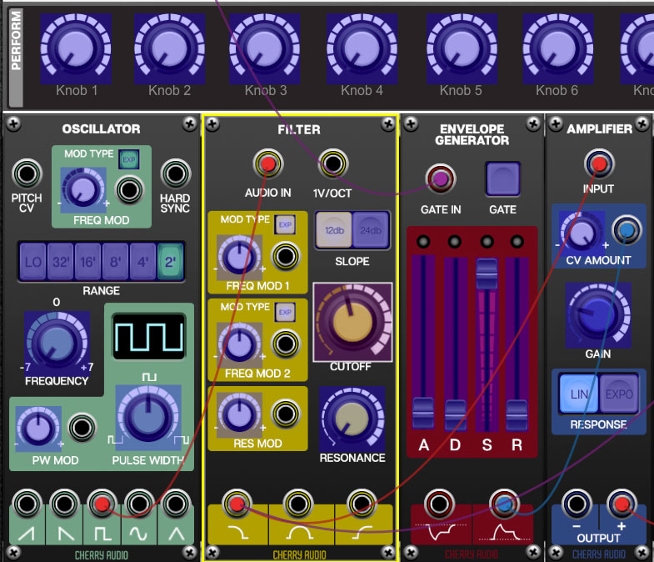Click the RES MOD knob

(x=239, y=414)
